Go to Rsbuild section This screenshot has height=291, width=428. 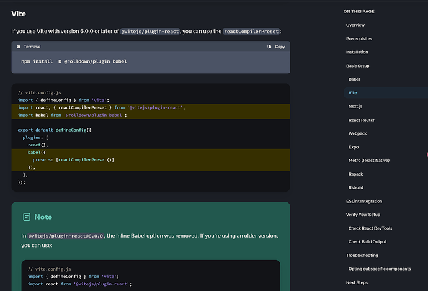click(x=355, y=187)
